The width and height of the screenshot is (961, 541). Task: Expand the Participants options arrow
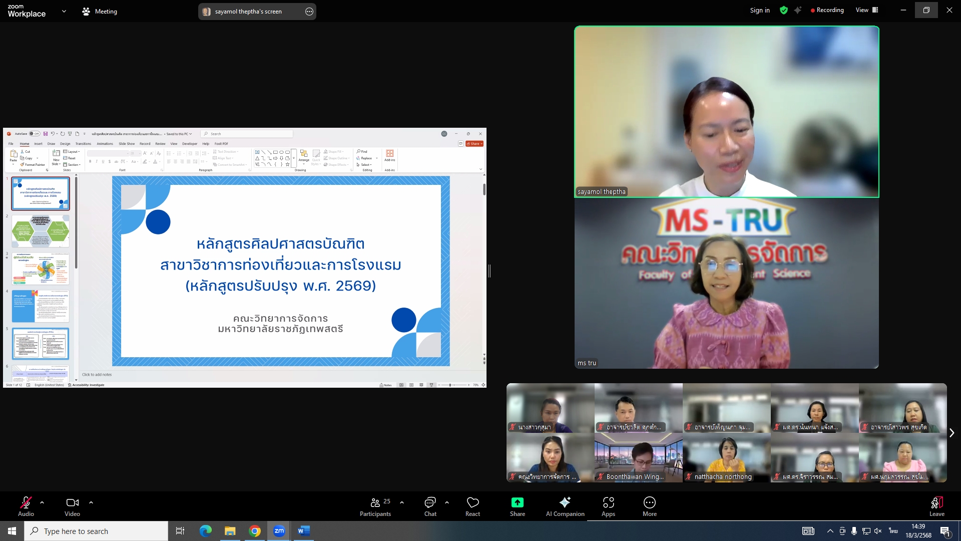pyautogui.click(x=402, y=502)
